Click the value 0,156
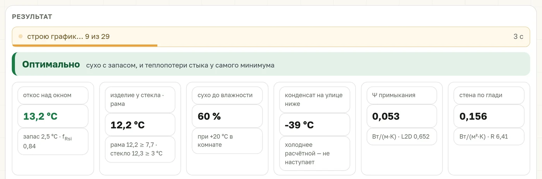 click(473, 116)
